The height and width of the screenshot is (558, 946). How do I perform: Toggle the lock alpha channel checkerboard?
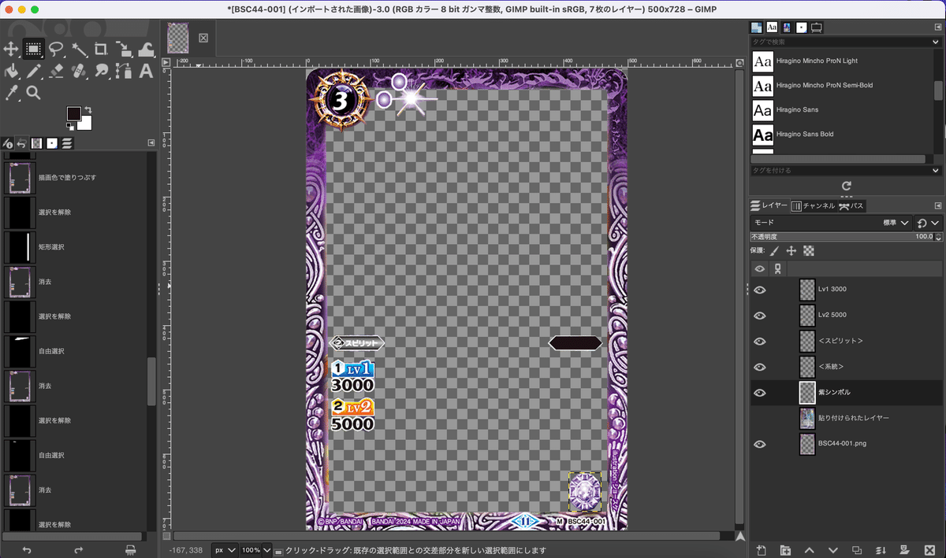[x=808, y=251]
